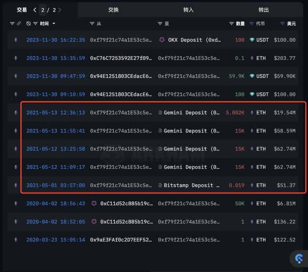Click the link chain icon in header
308x272 pixels.
(x=19, y=23)
